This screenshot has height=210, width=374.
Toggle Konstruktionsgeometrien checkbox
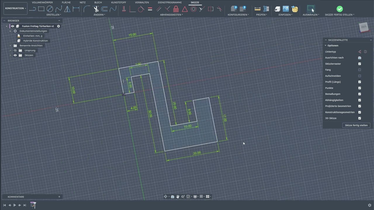[x=360, y=112]
